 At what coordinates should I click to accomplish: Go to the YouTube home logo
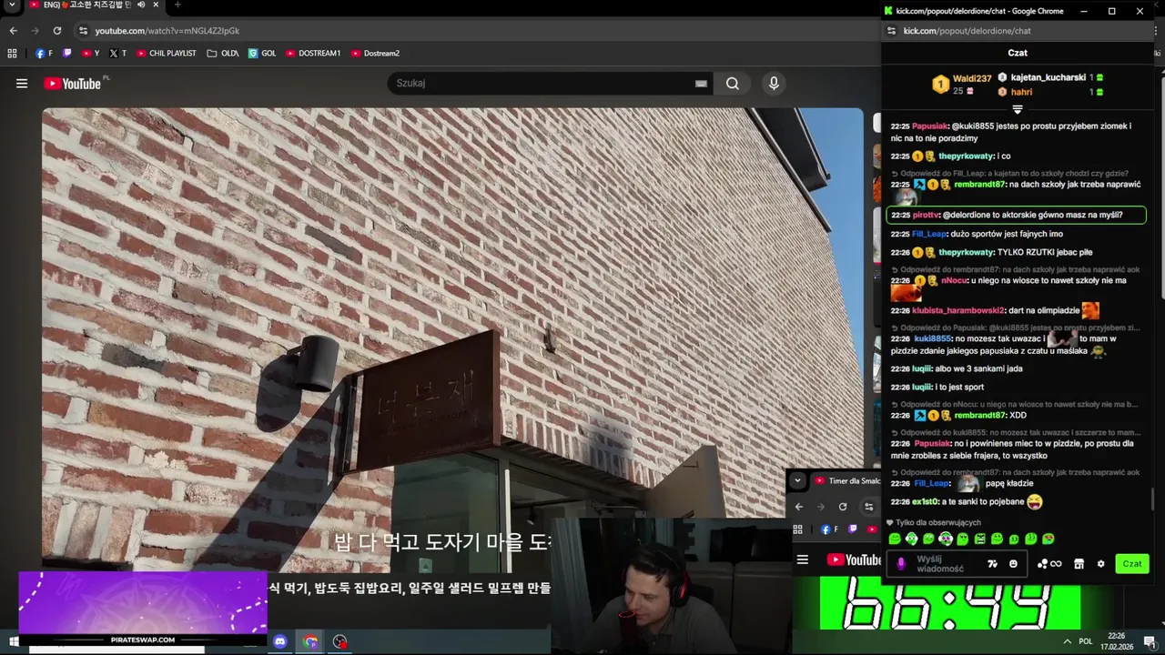click(72, 84)
